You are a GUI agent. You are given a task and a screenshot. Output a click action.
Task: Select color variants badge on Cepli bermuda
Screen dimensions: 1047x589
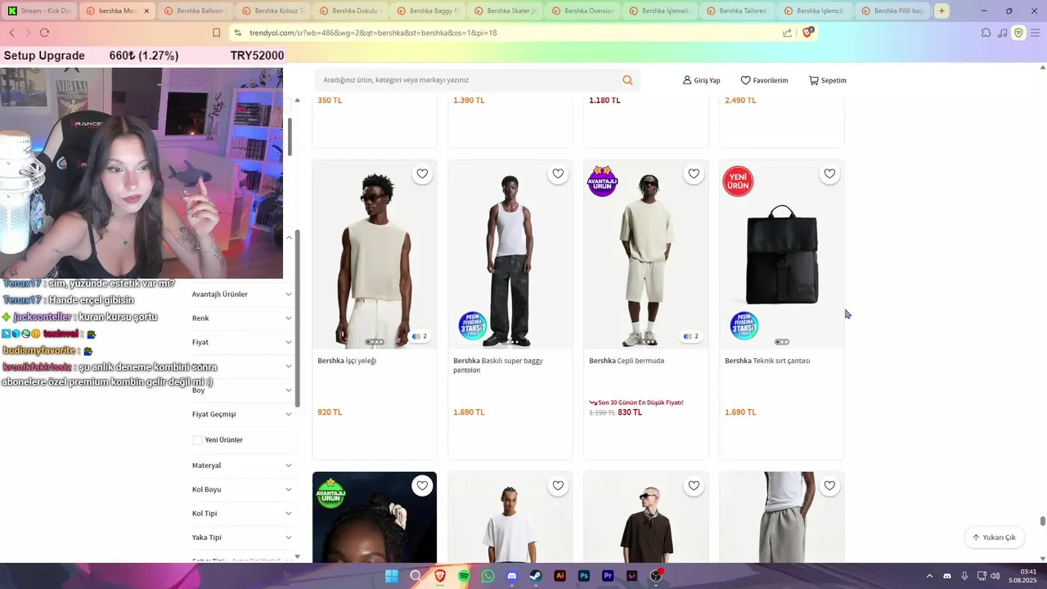click(x=691, y=336)
